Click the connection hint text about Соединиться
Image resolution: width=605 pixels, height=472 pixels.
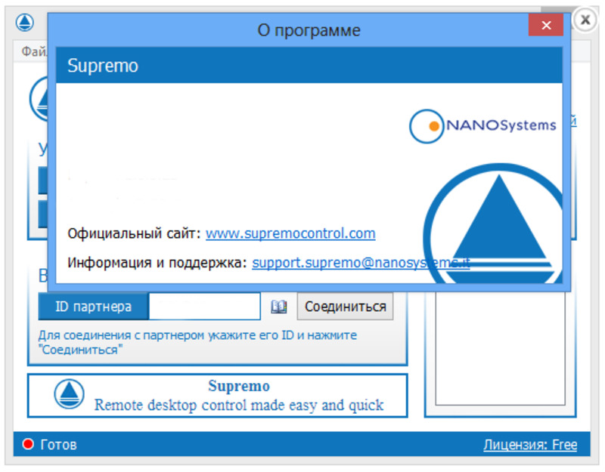[197, 343]
